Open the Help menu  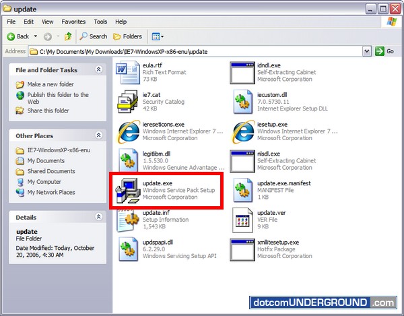121,22
